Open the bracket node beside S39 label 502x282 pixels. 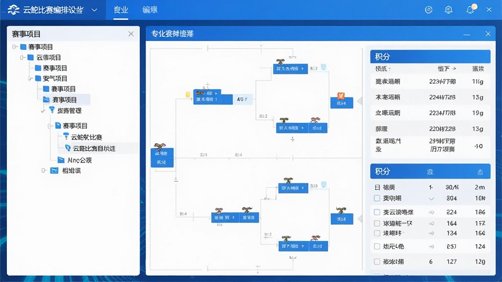click(x=293, y=188)
